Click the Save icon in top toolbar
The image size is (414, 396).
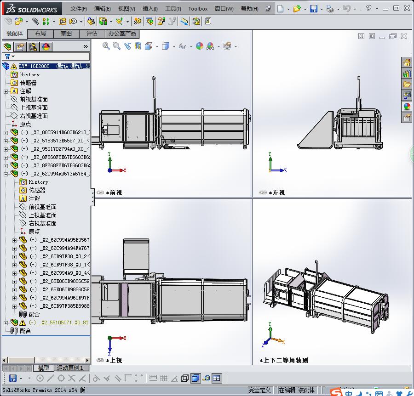tap(313, 9)
